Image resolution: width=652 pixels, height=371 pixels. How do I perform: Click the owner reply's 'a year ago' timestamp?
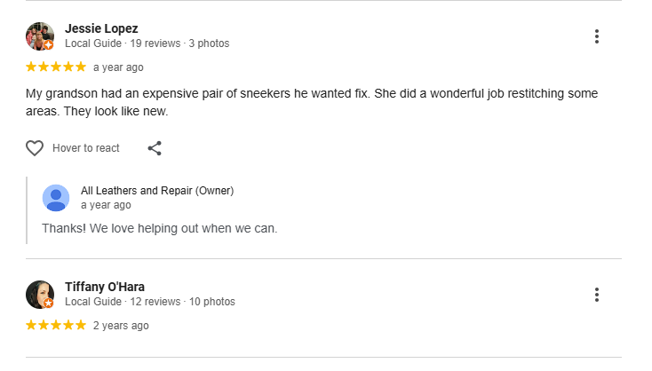(106, 205)
